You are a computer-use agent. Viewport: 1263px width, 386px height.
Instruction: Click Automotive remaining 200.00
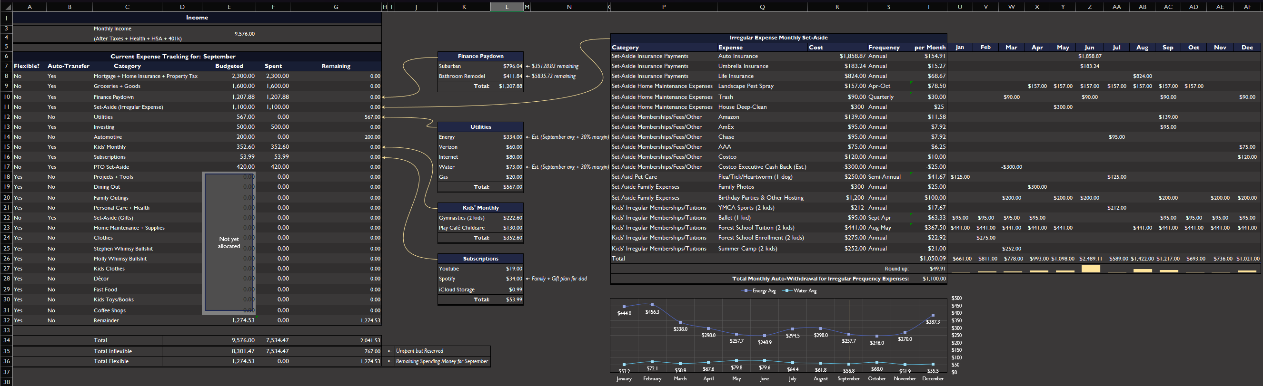click(372, 137)
